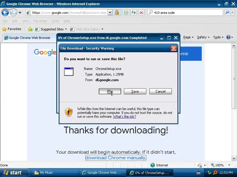The height and width of the screenshot is (177, 237).
Task: Click the ChromeSetup.exe application file icon
Action: click(69, 71)
